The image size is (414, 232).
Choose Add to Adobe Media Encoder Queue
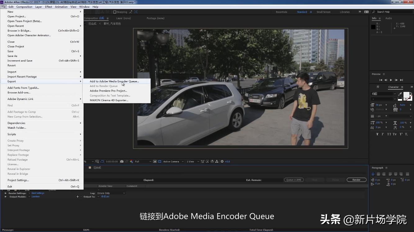tap(114, 81)
